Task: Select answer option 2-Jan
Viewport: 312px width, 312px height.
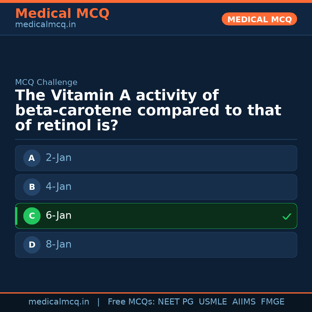Action: 156,158
